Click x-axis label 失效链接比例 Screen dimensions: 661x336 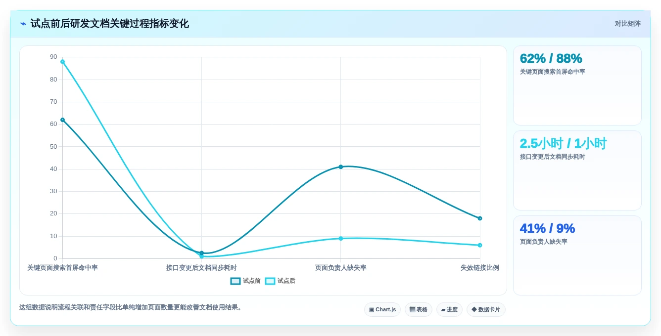480,268
